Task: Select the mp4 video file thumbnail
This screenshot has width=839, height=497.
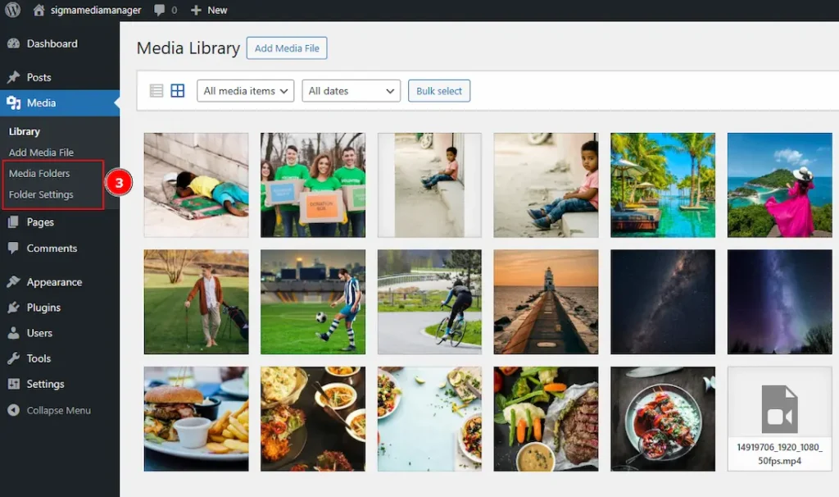Action: tap(780, 419)
